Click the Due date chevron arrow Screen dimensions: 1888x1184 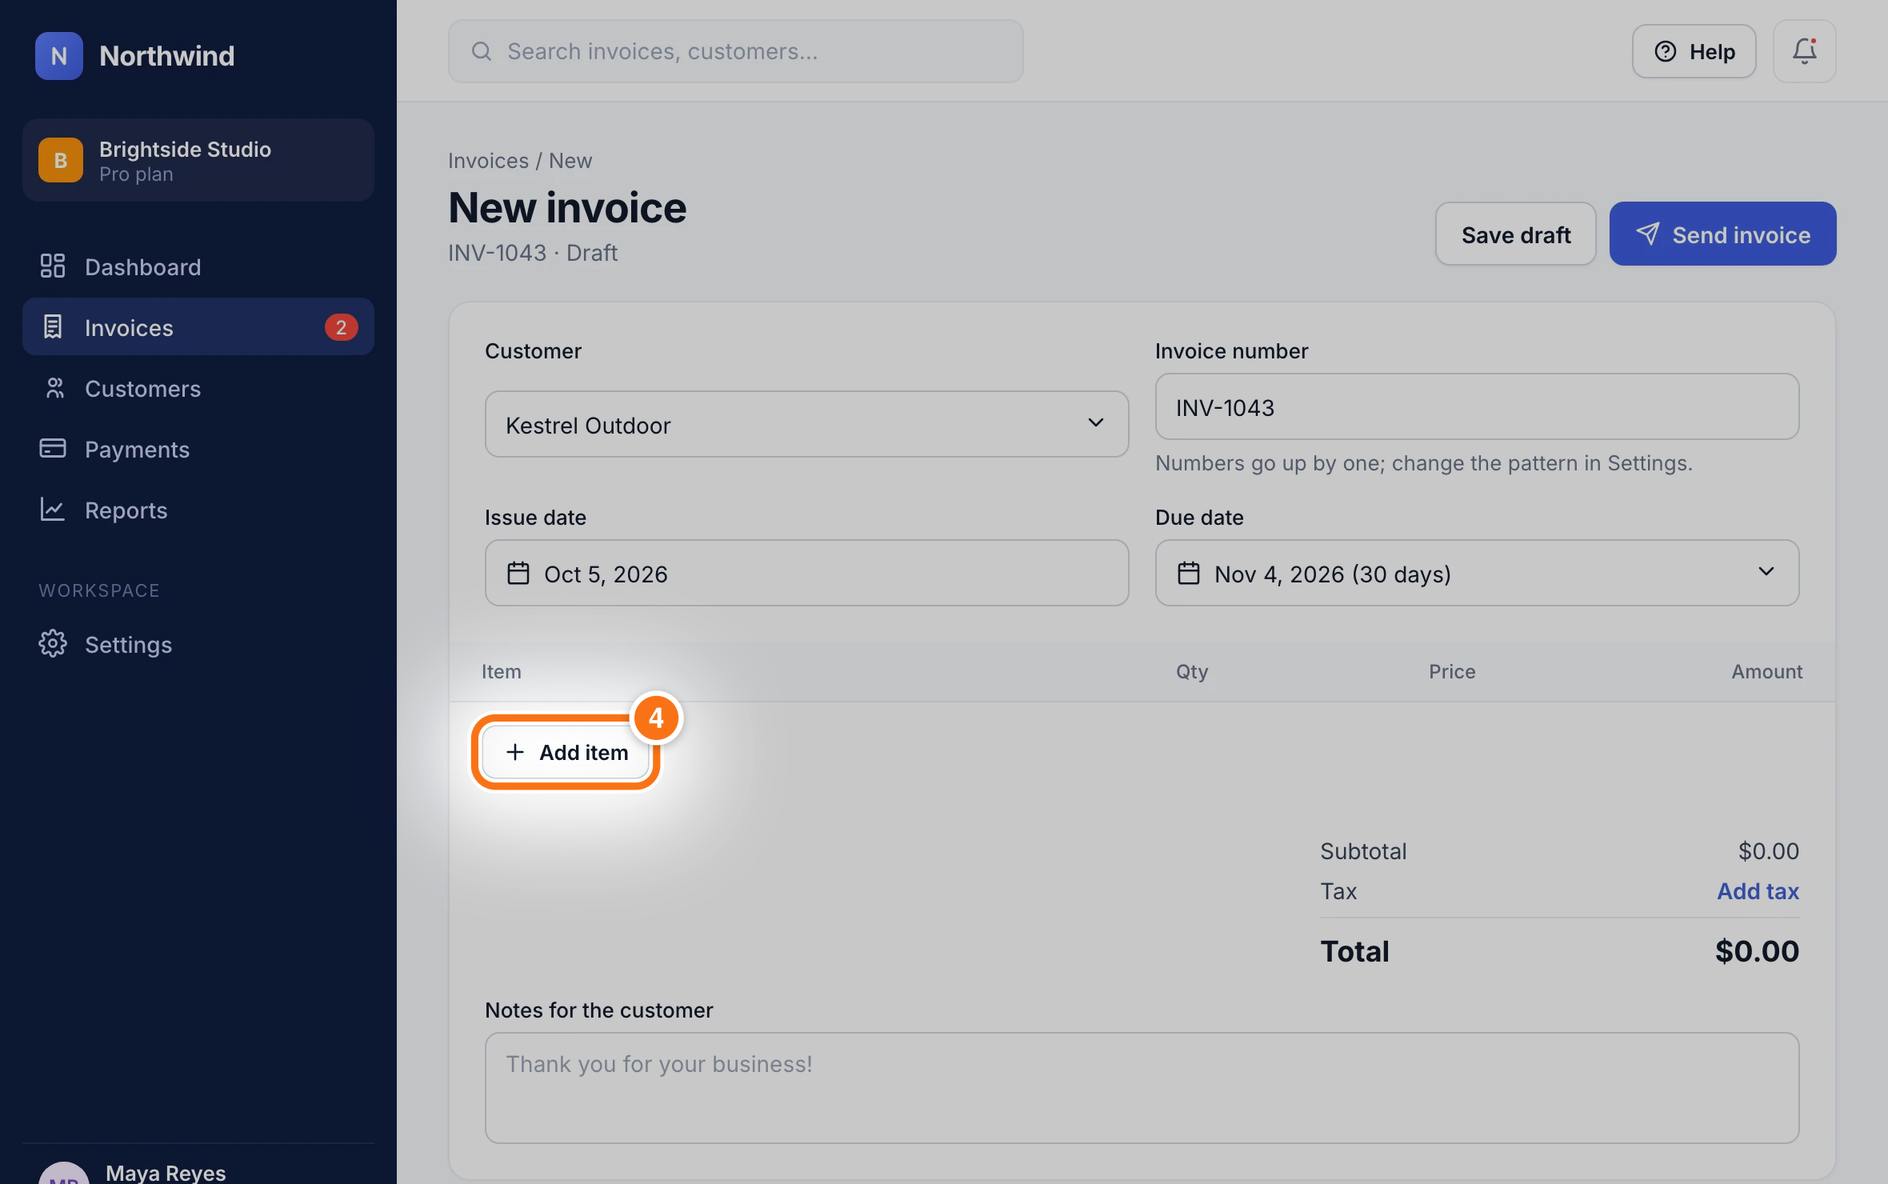(1766, 571)
